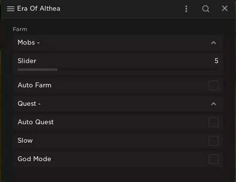Viewport: 236px width, 182px height.
Task: Select the Farm section label
Action: point(20,29)
